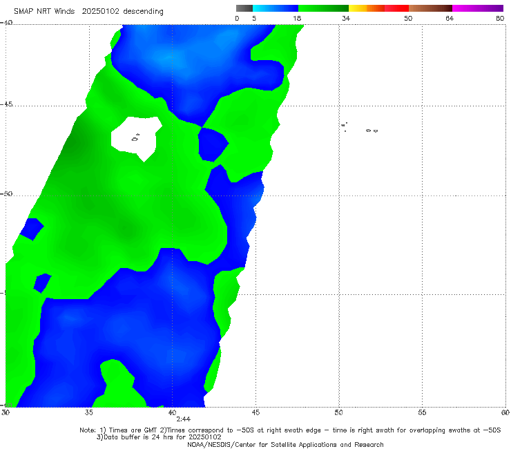Screen dimensions: 511x449
Task: Click the magenta segment of the wind colorbar
Action: [x=478, y=8]
